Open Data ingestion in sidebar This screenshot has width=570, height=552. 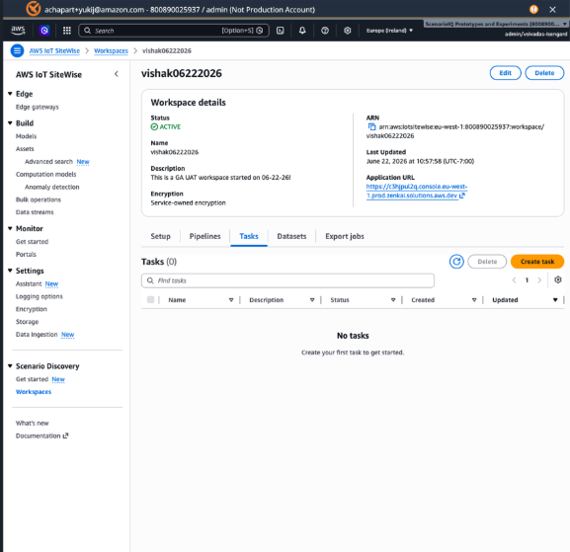click(37, 335)
